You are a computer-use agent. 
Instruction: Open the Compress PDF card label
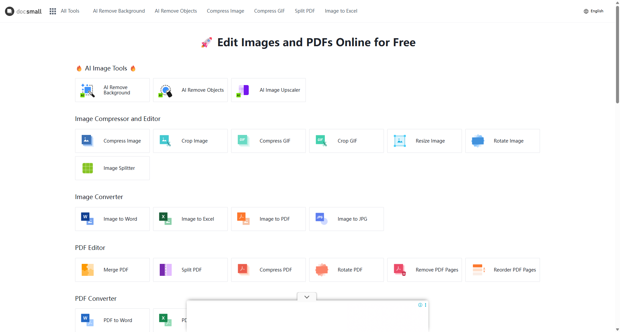point(276,270)
